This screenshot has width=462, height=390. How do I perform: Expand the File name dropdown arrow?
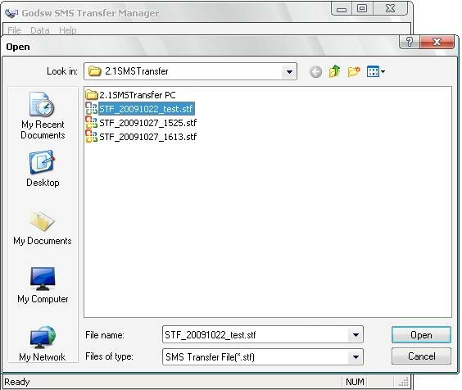coord(356,335)
